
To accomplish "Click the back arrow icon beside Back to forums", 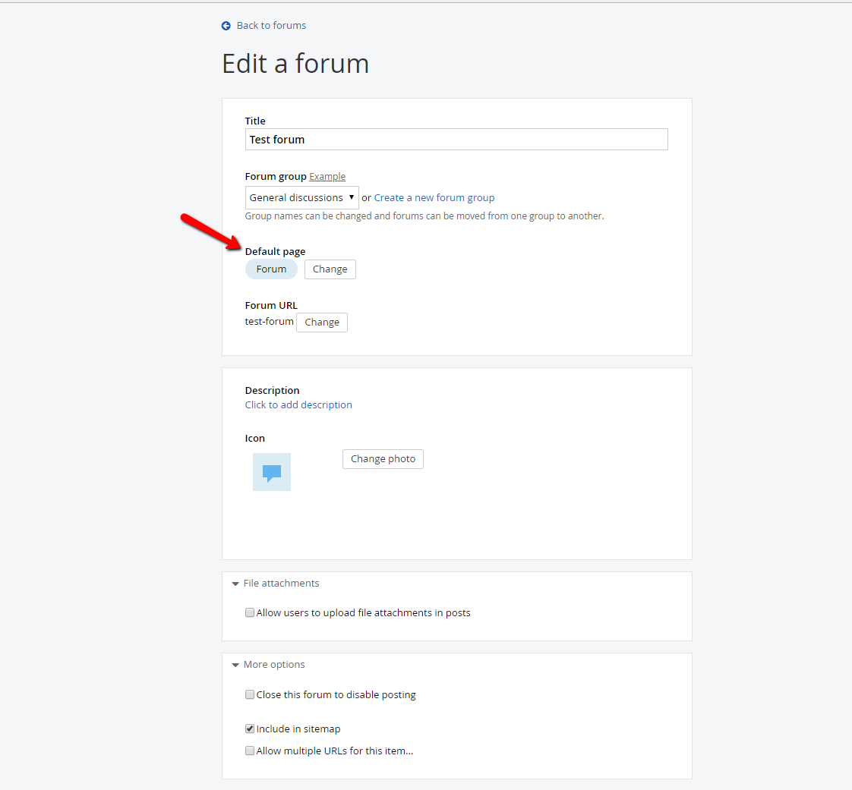I will tap(226, 26).
